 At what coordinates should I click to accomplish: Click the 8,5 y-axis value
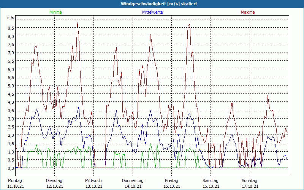tap(11, 28)
